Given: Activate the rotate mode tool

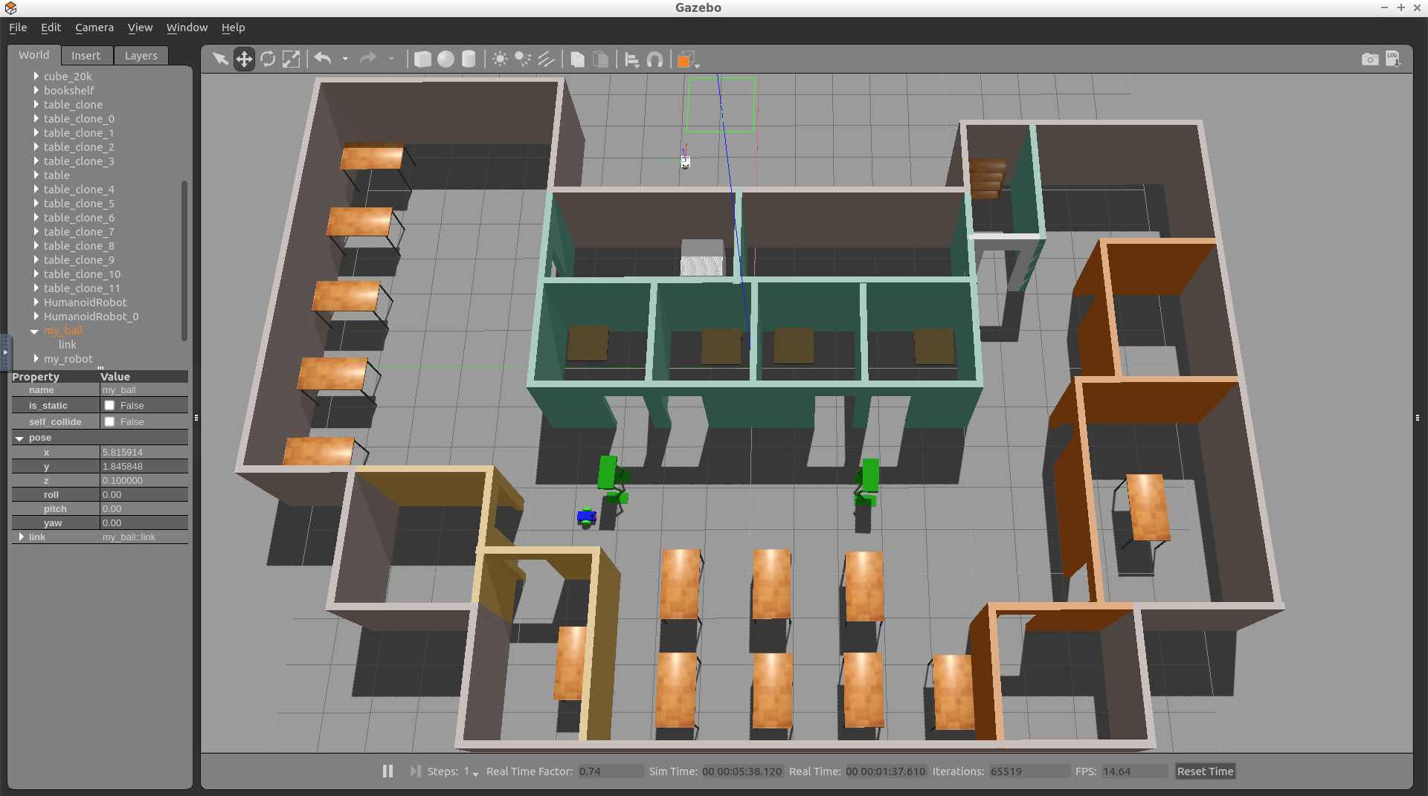Looking at the screenshot, I should click(x=268, y=59).
